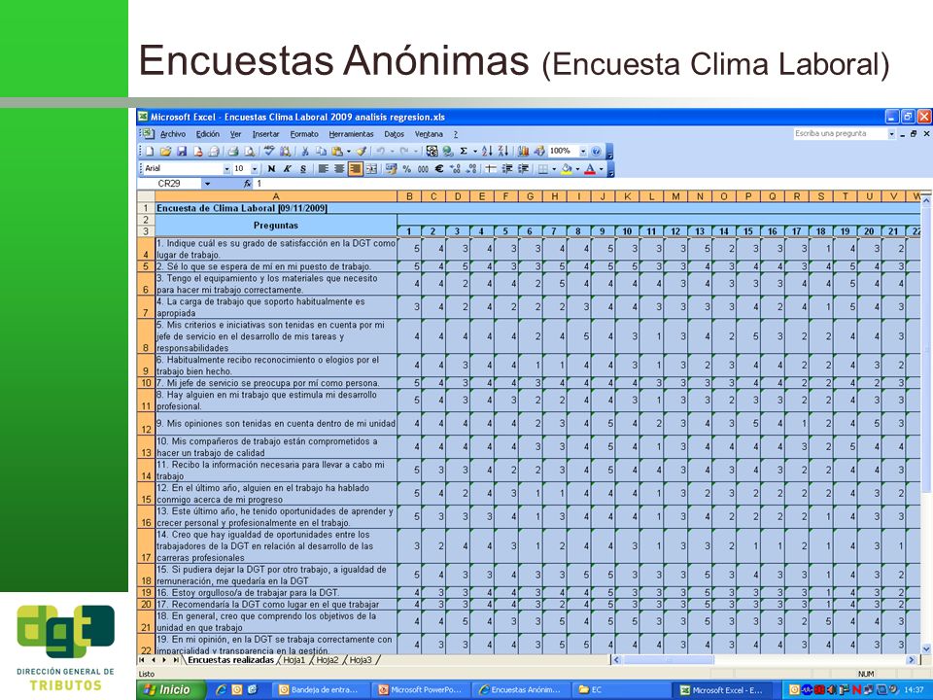This screenshot has height=700, width=933.
Task: Increase indent in formatting toolbar
Action: pyautogui.click(x=523, y=169)
